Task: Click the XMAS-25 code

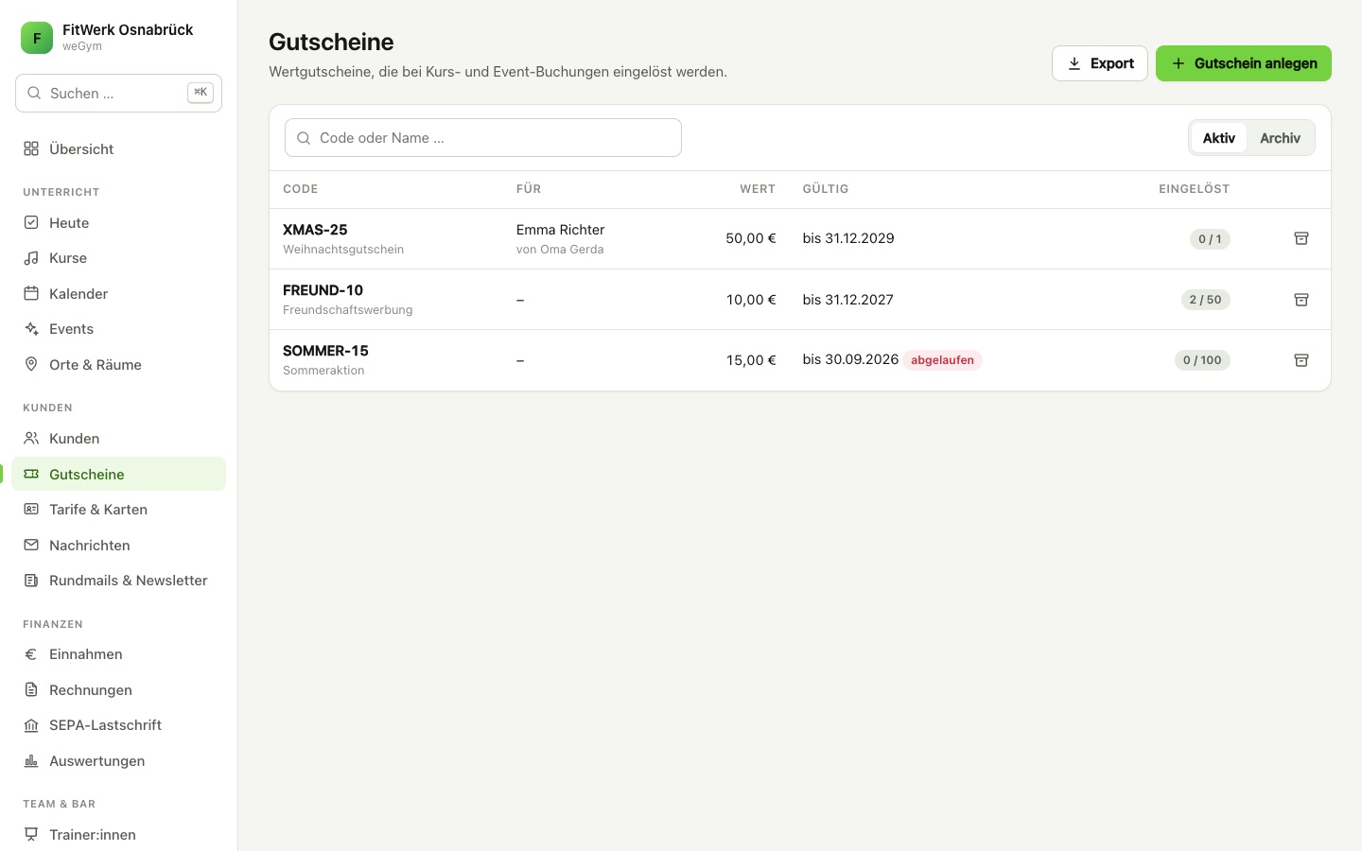Action: 315,230
